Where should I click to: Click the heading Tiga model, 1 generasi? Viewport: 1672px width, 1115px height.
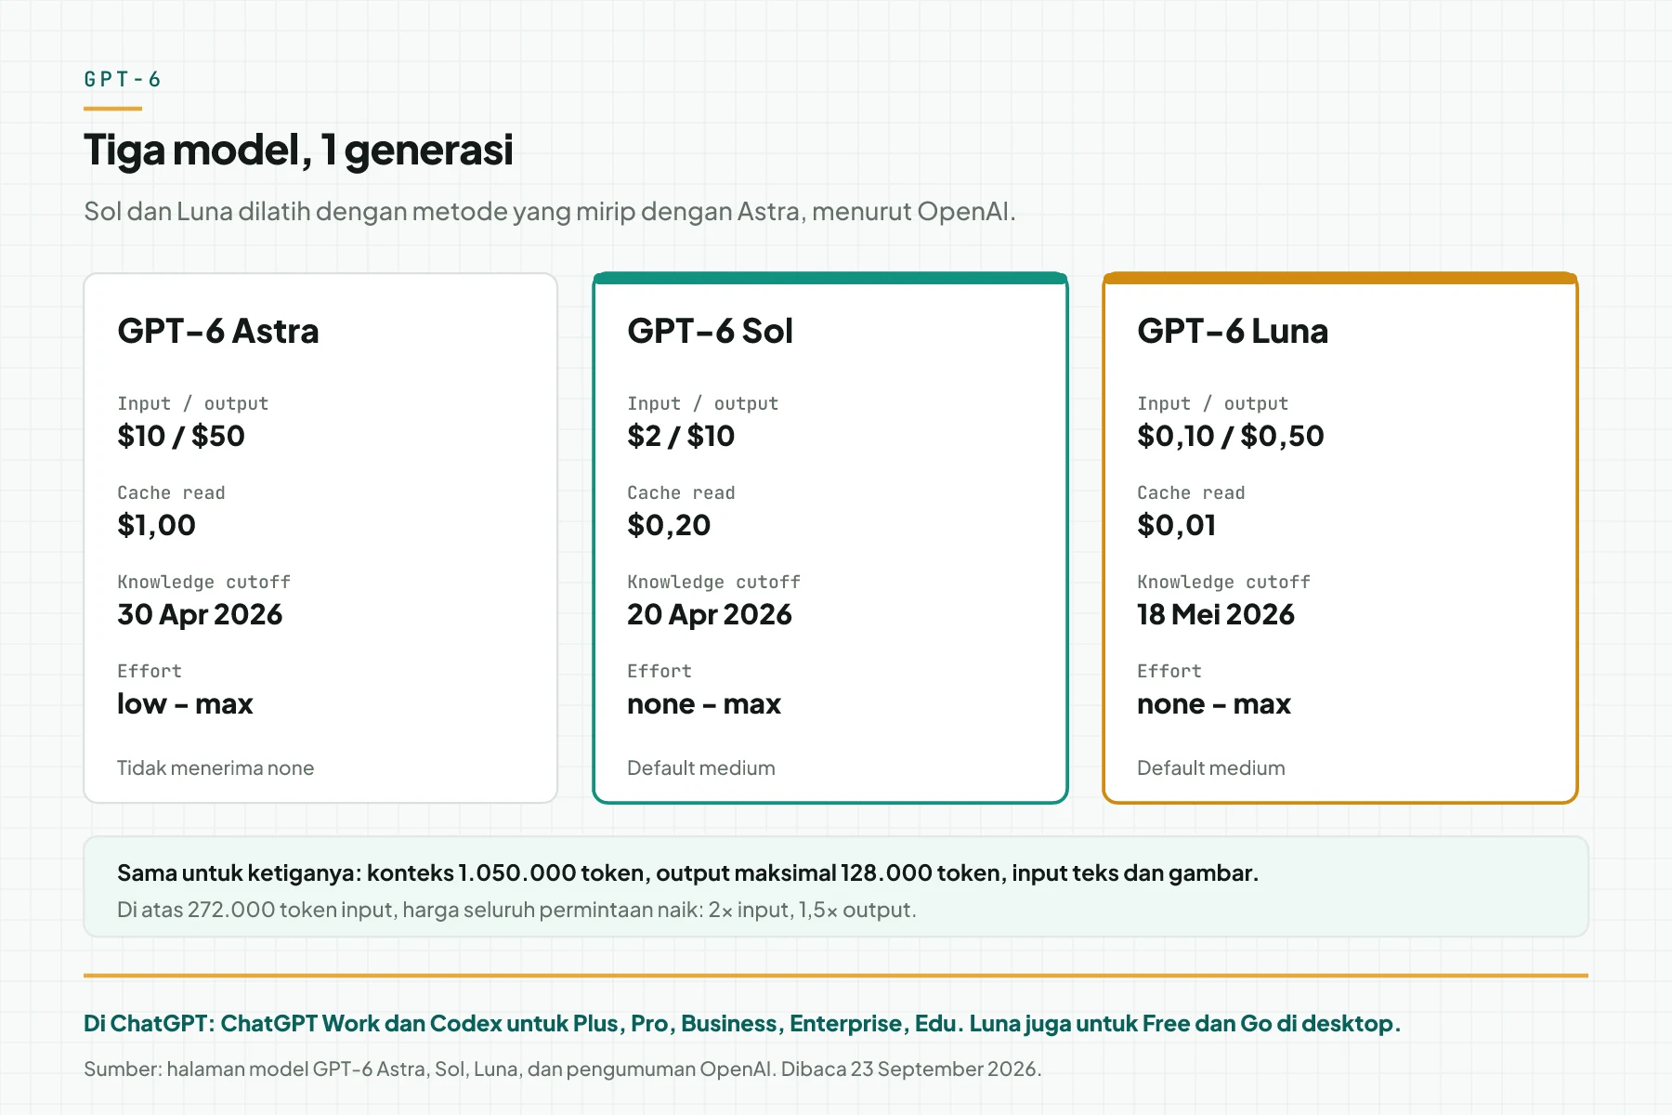tap(298, 150)
